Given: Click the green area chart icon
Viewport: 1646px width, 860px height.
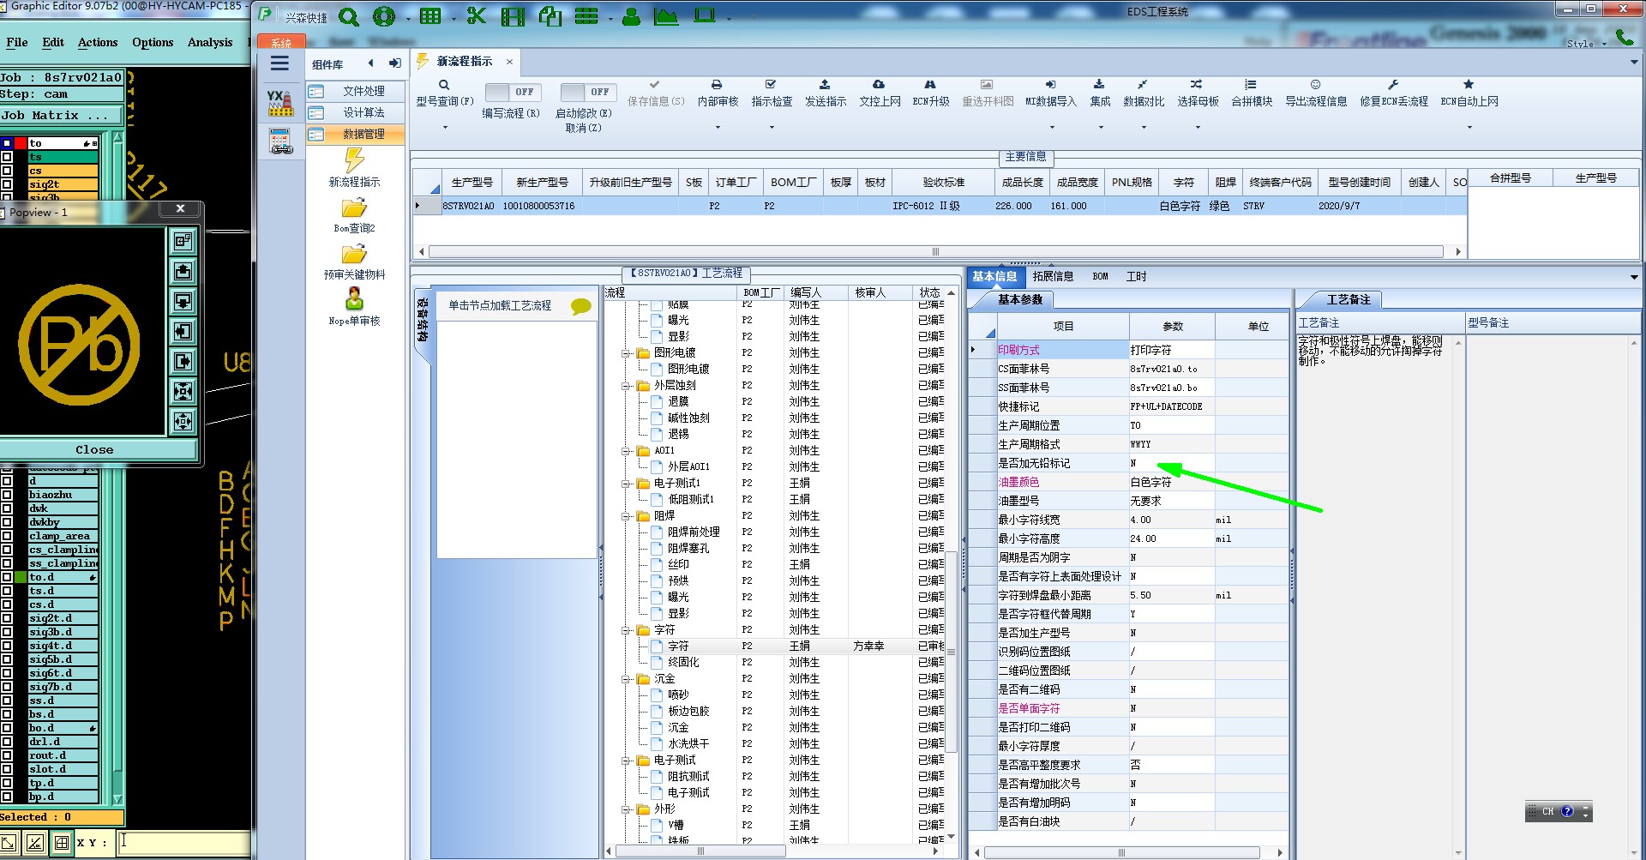Looking at the screenshot, I should click(x=665, y=16).
